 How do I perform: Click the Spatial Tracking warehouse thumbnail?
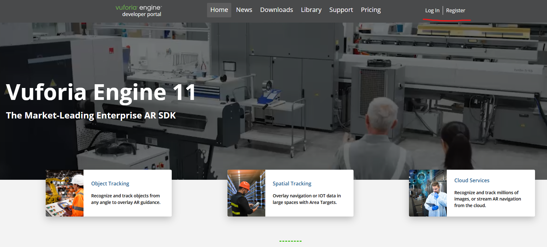coord(246,193)
